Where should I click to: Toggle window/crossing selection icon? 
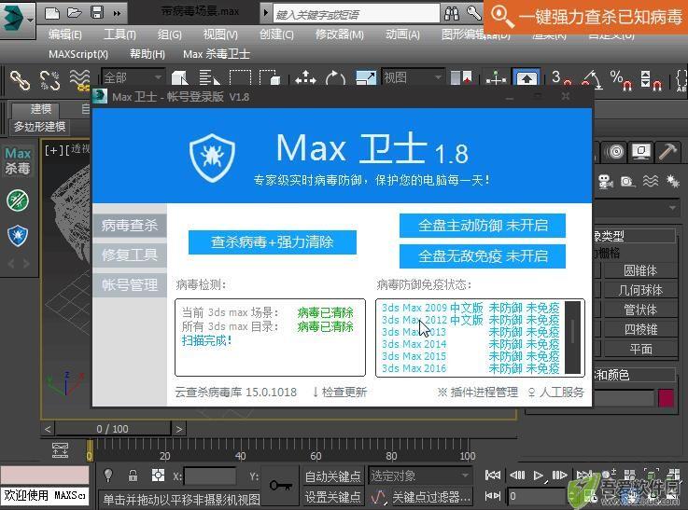[270, 79]
